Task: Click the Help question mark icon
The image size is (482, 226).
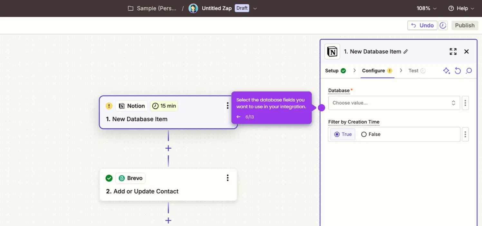Action: [x=451, y=8]
